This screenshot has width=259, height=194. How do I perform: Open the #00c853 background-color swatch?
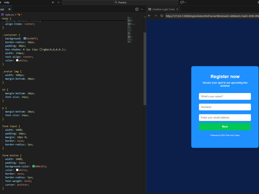33,166
